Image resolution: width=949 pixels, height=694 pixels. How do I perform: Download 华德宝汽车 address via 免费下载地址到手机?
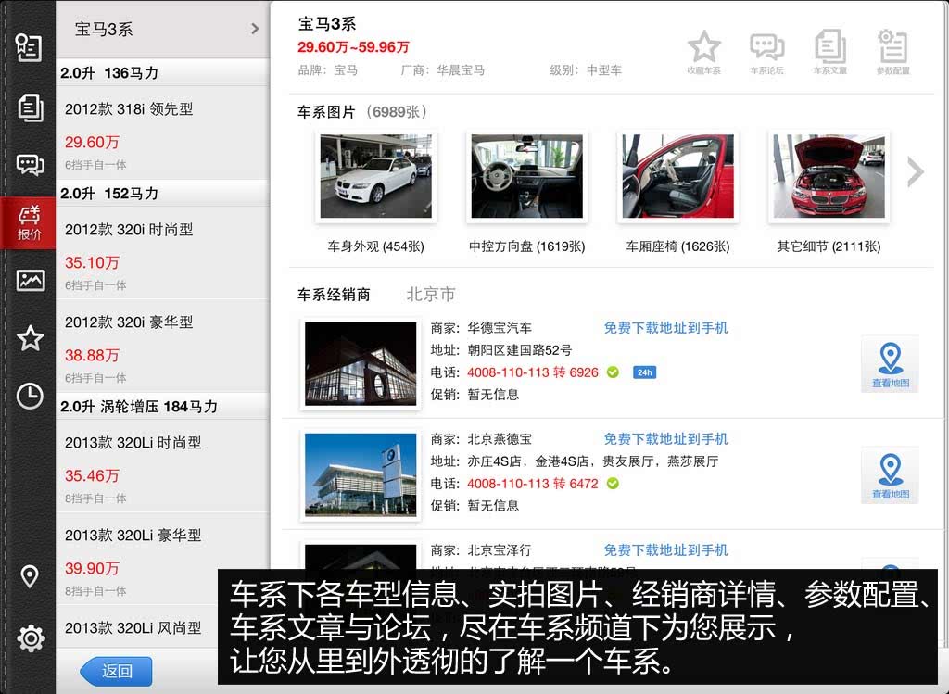pyautogui.click(x=665, y=328)
